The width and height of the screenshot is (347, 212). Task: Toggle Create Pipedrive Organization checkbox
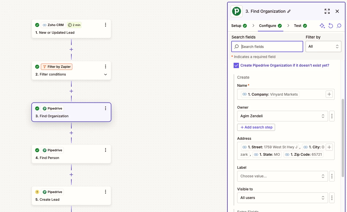[236, 65]
